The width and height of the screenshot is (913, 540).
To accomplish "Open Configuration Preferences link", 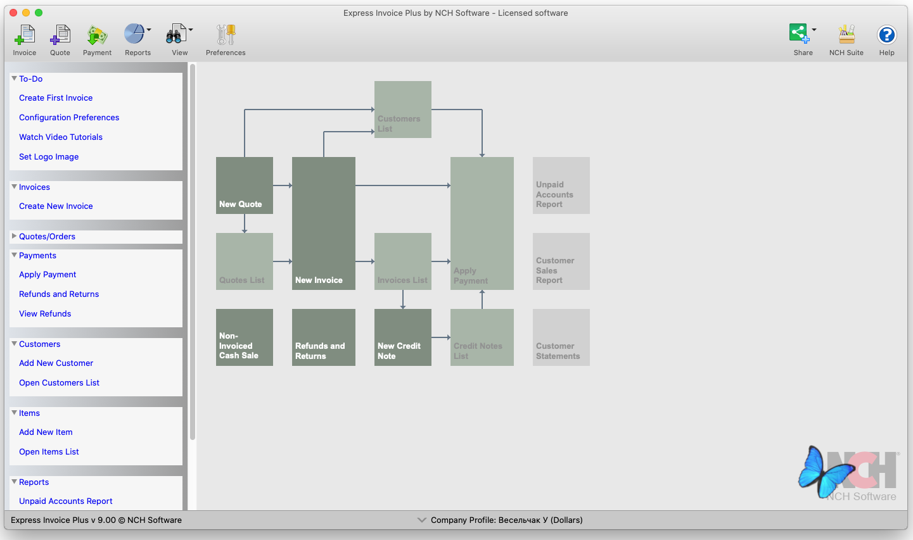I will pyautogui.click(x=69, y=118).
